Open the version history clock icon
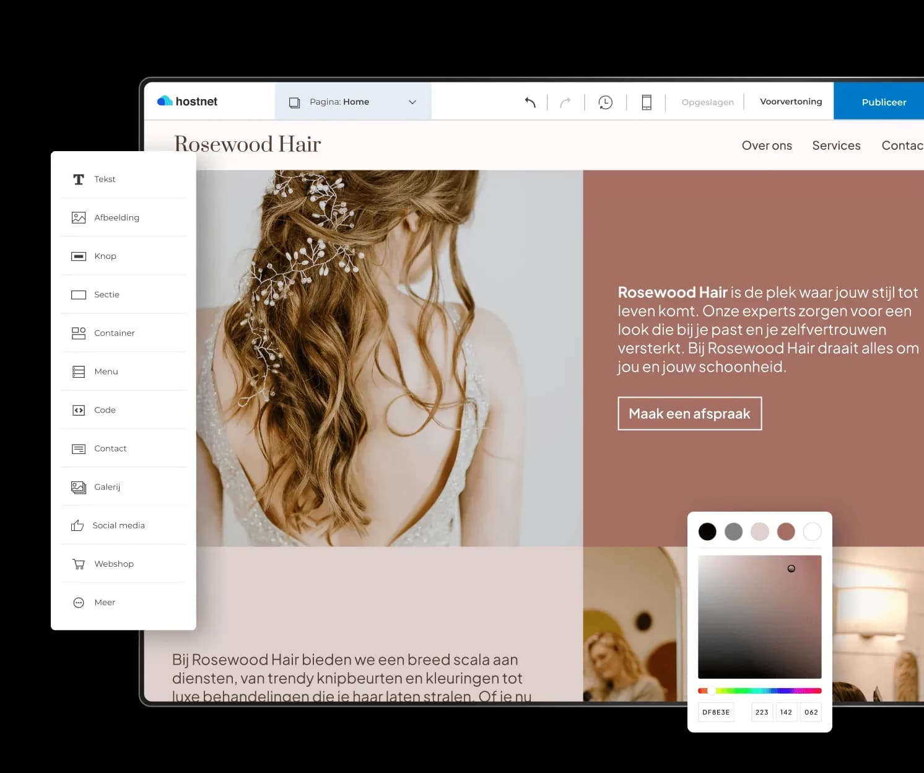The height and width of the screenshot is (773, 924). tap(606, 102)
